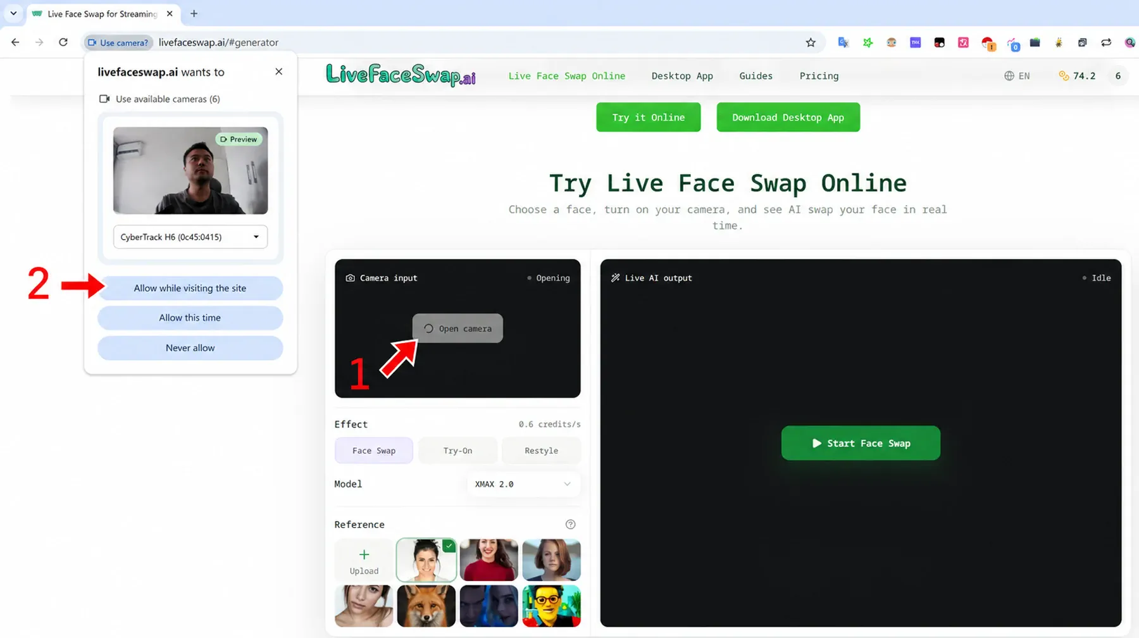Open the Live Face Swap Online menu item
The width and height of the screenshot is (1139, 638).
pos(567,76)
